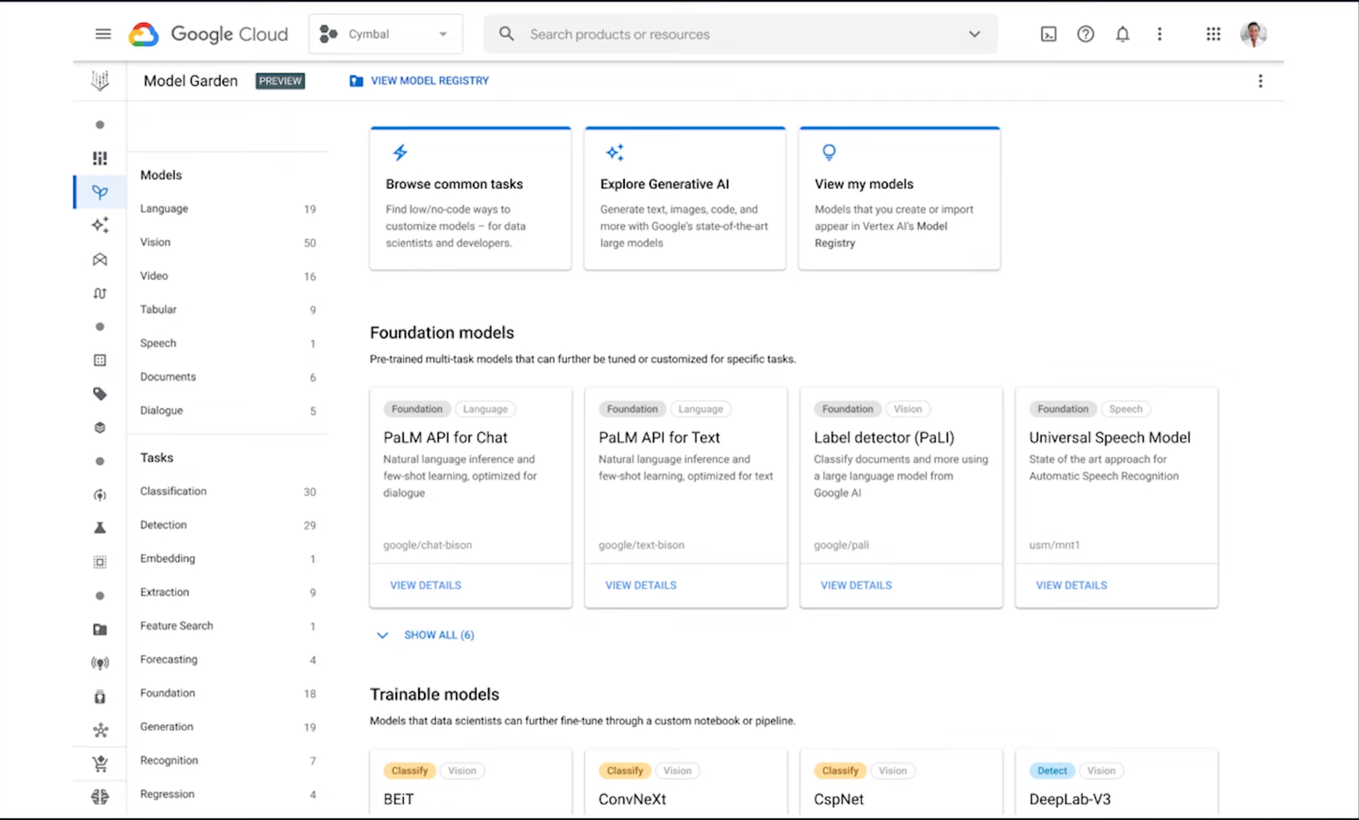Screen dimensions: 1359x820
Task: View details of Label detector (PaLI)
Action: tap(856, 585)
